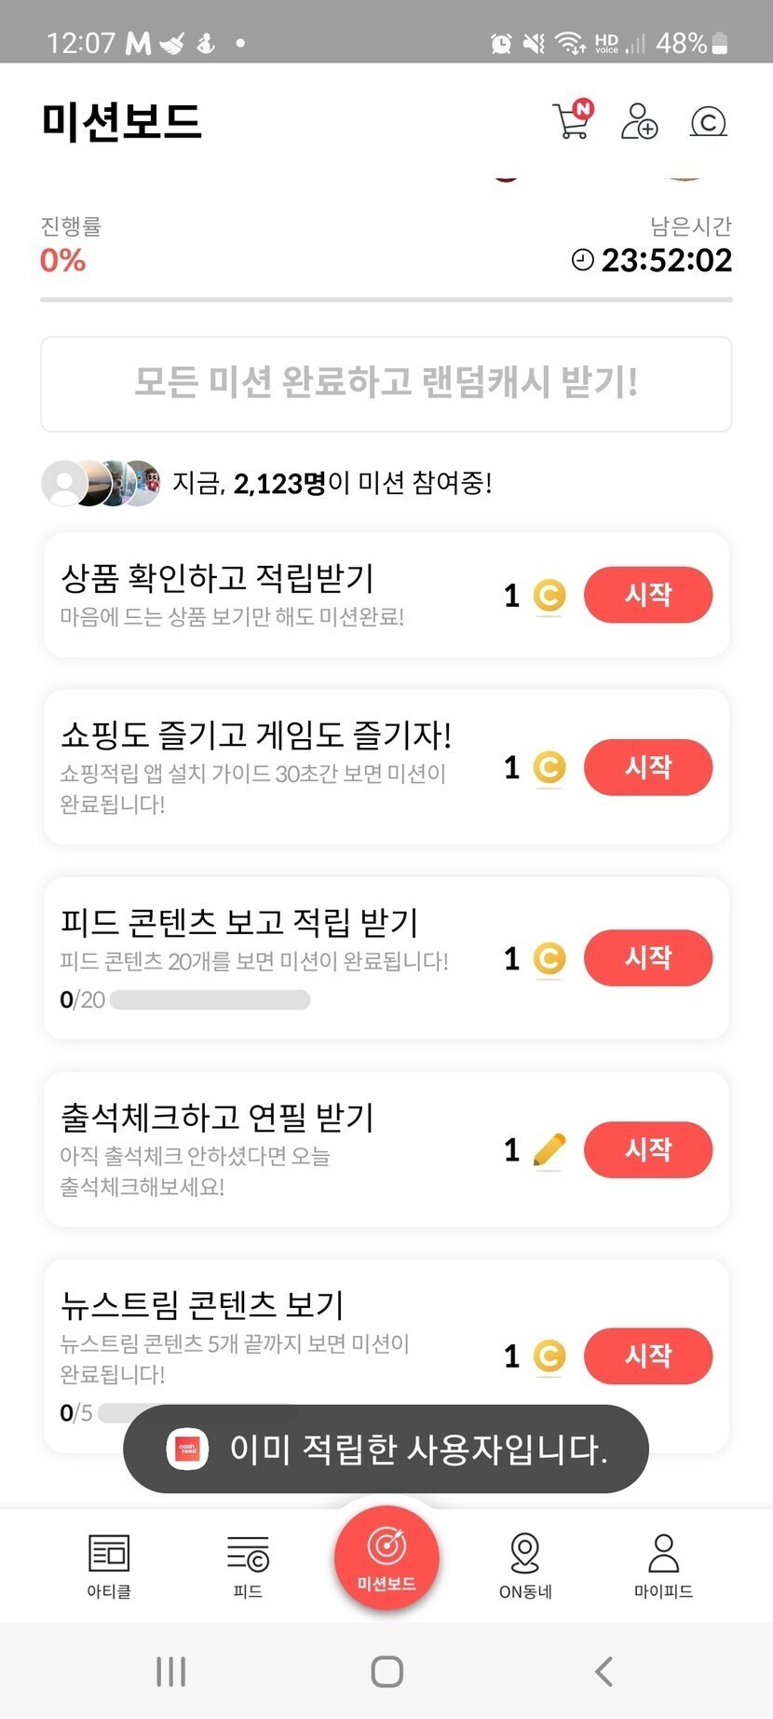Click the pencil reward icon
The height and width of the screenshot is (1719, 773).
click(x=549, y=1150)
